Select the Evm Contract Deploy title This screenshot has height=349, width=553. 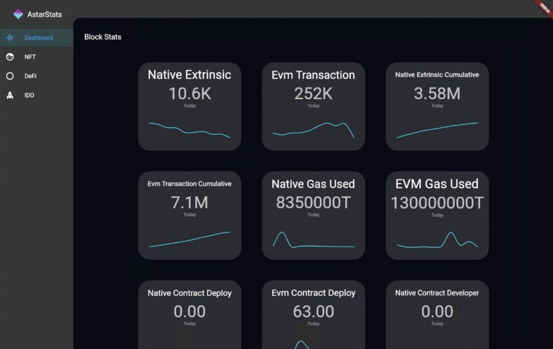(313, 293)
